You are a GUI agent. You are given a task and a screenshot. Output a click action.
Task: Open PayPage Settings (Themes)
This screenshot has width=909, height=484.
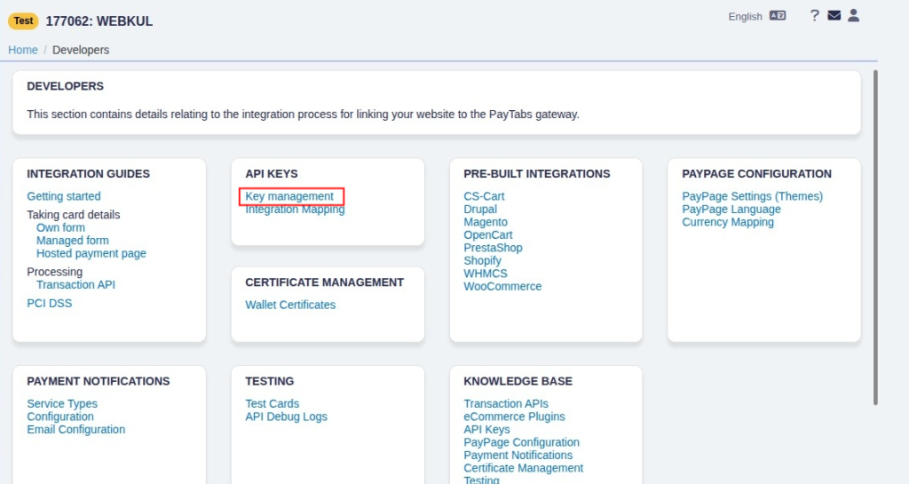[x=753, y=196]
